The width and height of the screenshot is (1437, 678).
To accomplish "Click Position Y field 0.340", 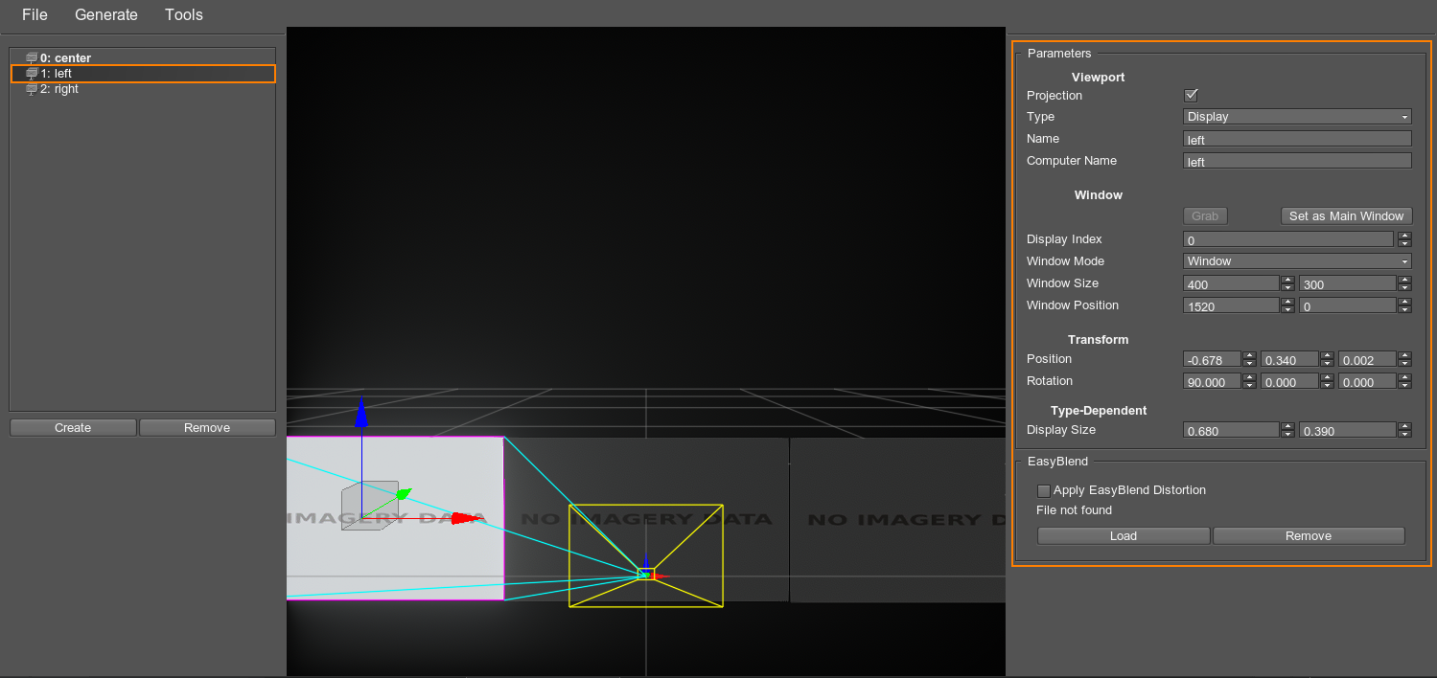I will pyautogui.click(x=1289, y=359).
